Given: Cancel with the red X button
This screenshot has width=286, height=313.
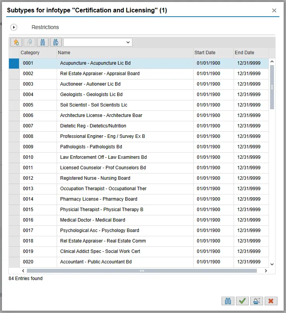Looking at the screenshot, I should click(x=270, y=301).
